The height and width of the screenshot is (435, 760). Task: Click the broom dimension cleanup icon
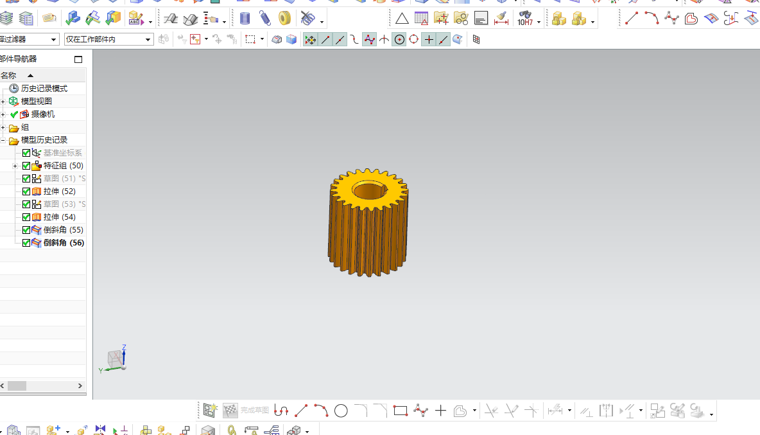501,19
